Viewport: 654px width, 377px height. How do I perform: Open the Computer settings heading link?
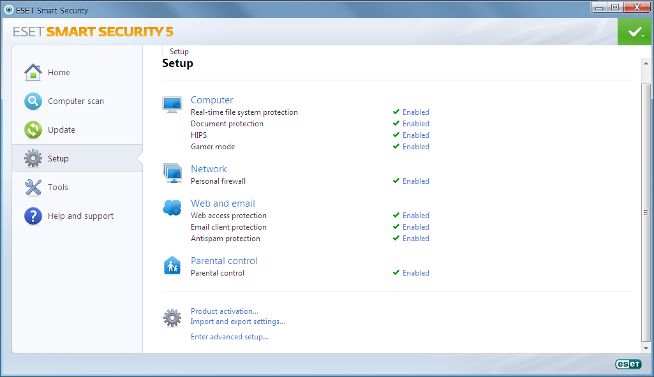(x=212, y=100)
